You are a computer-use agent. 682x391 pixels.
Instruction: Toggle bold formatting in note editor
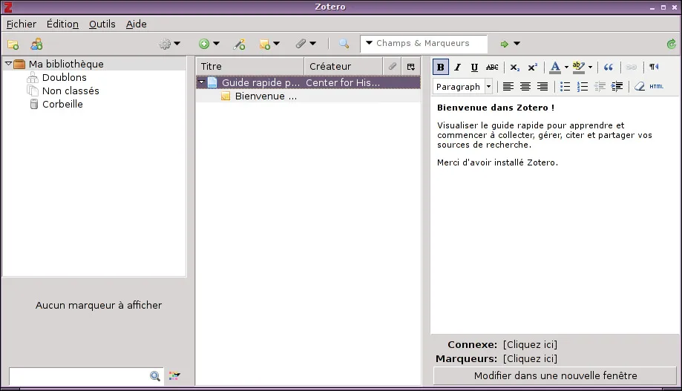tap(441, 68)
